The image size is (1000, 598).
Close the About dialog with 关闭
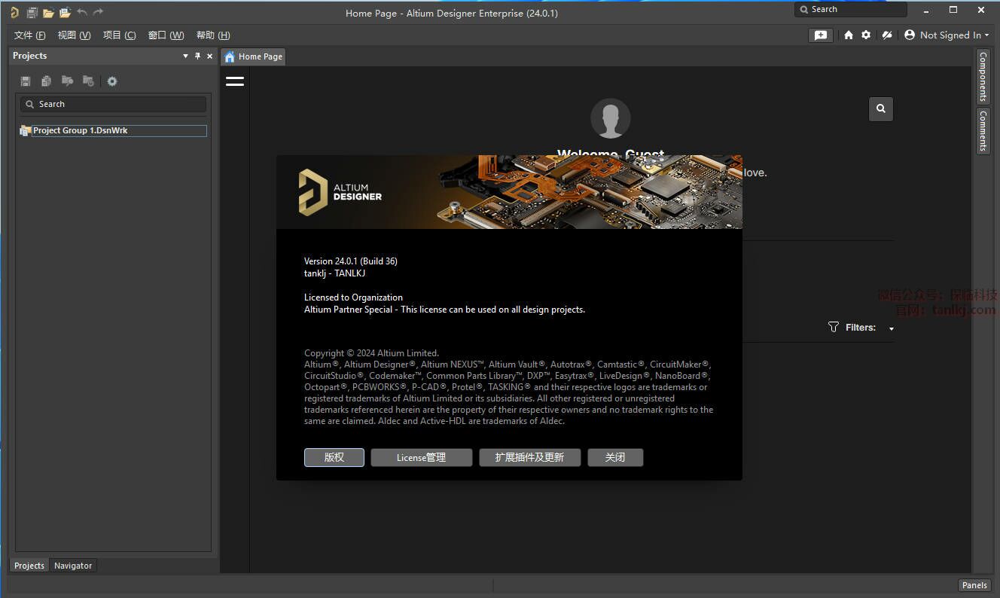coord(615,457)
